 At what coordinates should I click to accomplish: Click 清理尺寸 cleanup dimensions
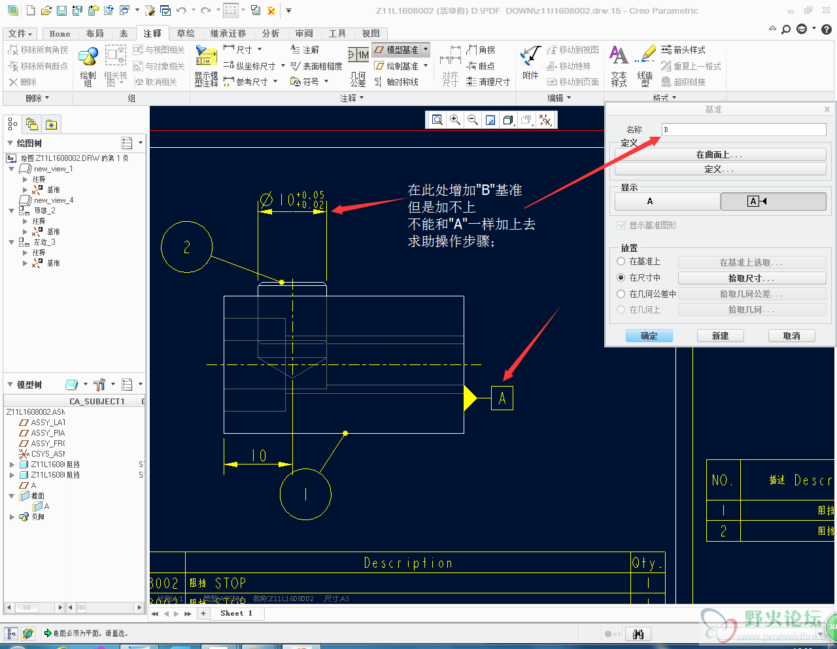point(488,82)
